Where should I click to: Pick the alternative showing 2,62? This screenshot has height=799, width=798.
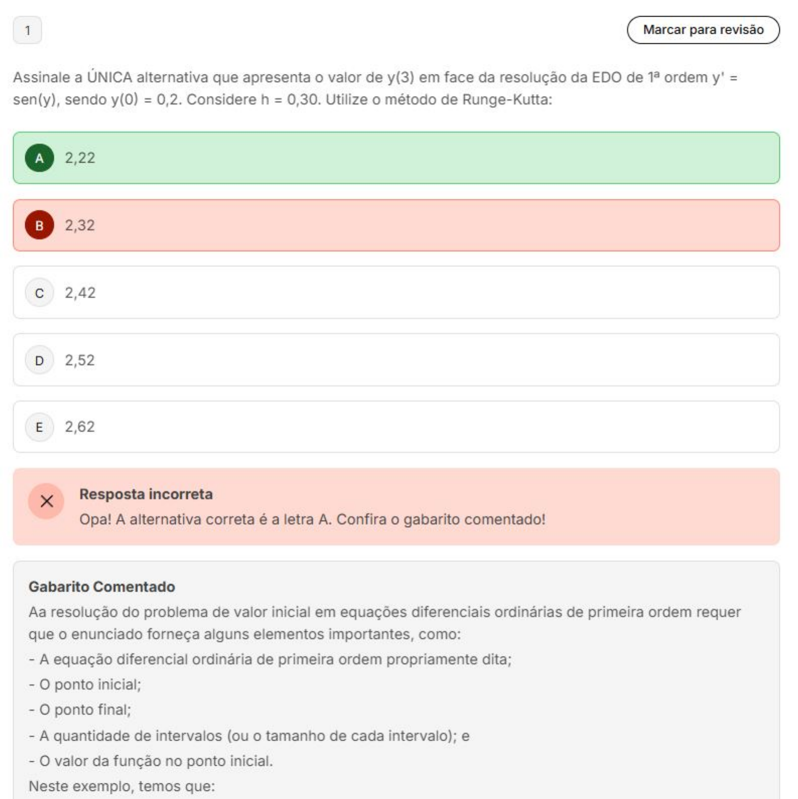(396, 427)
